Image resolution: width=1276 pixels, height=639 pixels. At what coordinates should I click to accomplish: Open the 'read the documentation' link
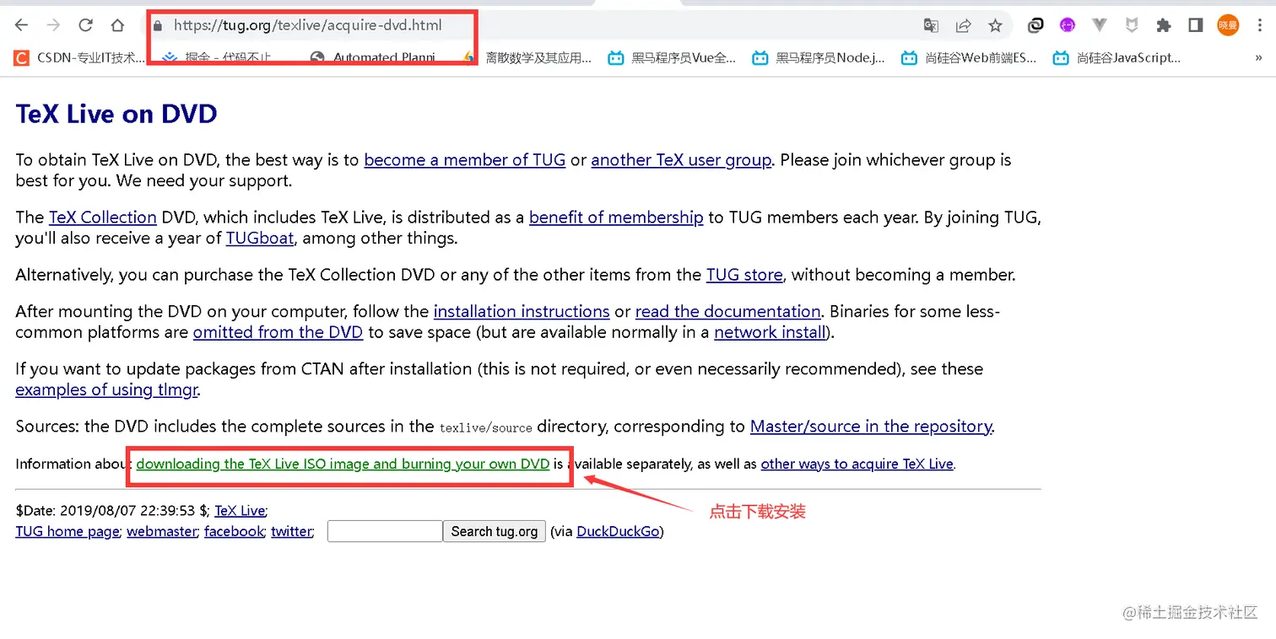point(728,312)
